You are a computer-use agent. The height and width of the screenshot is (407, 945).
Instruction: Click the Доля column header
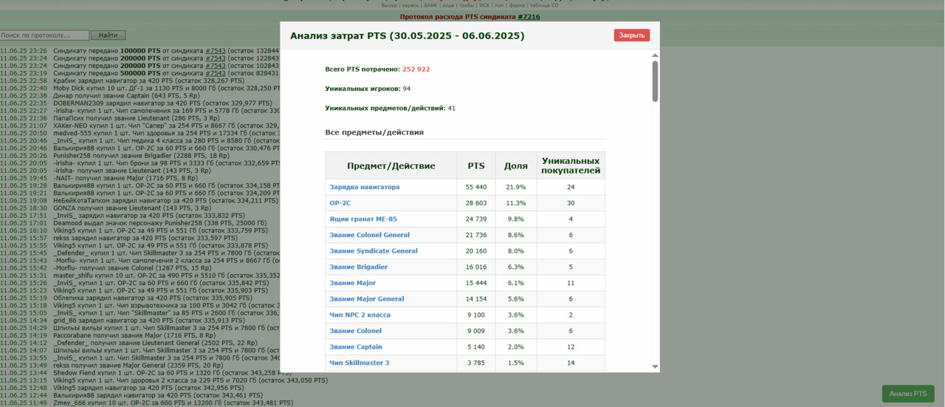(516, 166)
